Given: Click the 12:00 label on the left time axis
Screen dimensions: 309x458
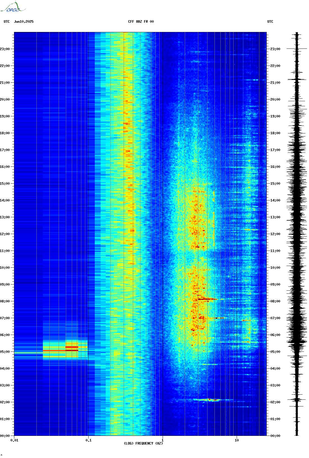Looking at the screenshot, I should pyautogui.click(x=5, y=234).
